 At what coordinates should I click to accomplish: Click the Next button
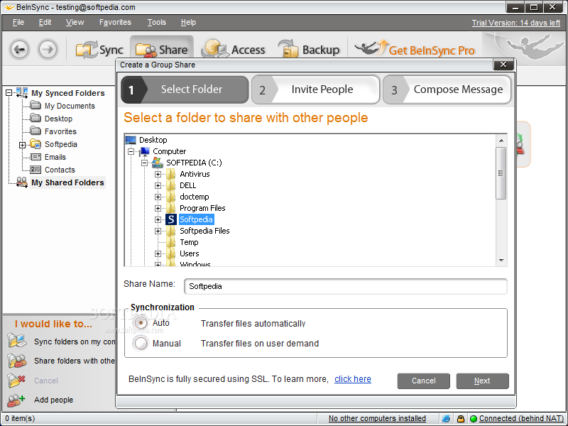coord(482,381)
